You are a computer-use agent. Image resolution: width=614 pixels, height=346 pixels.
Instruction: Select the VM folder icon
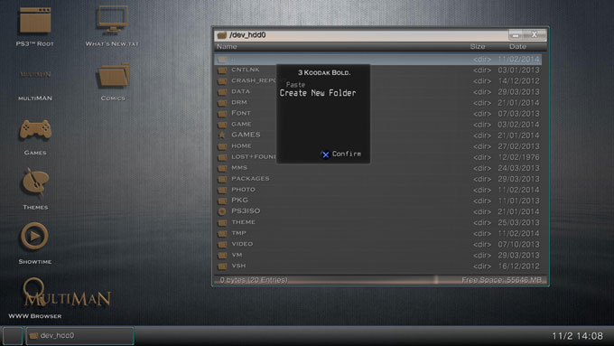tap(222, 255)
